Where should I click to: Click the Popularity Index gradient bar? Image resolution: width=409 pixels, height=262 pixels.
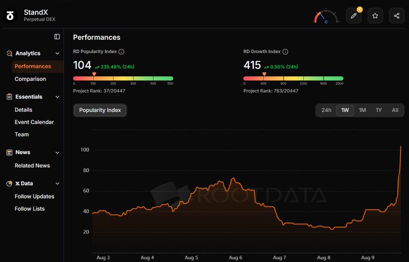pos(123,78)
